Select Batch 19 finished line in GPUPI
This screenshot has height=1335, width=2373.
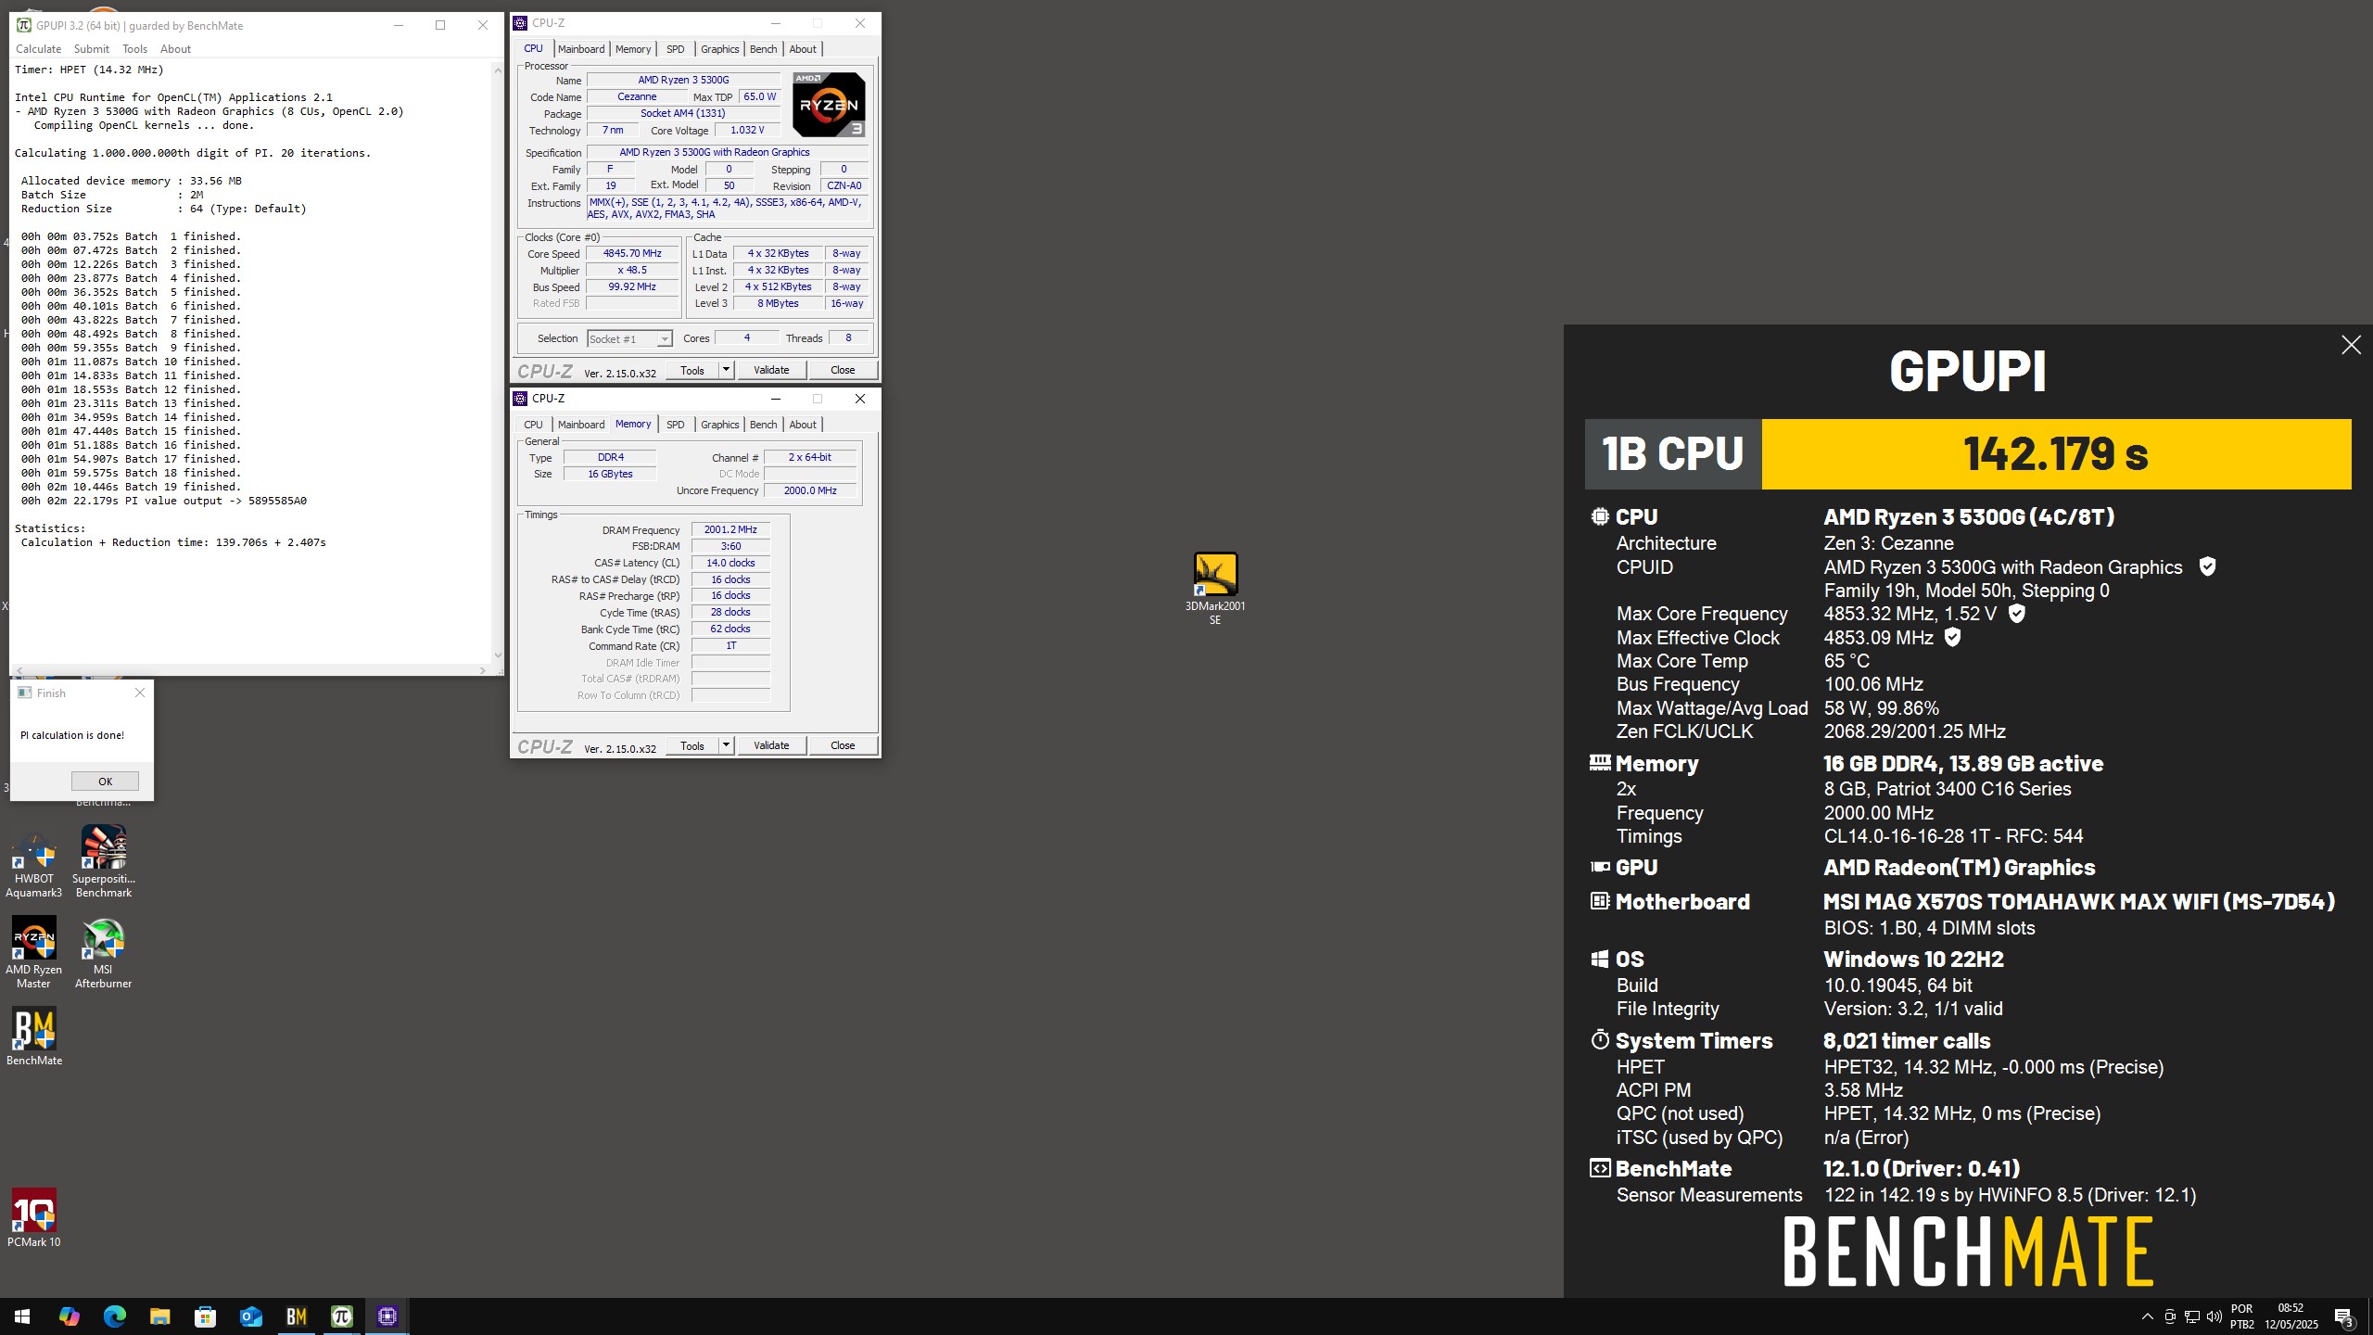131,487
